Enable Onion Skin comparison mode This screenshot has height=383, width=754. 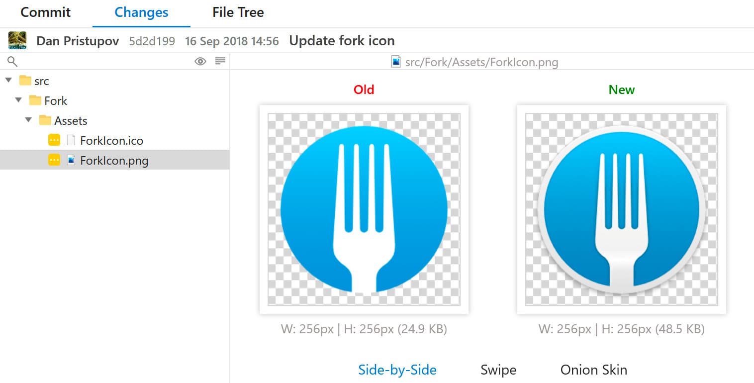tap(593, 370)
